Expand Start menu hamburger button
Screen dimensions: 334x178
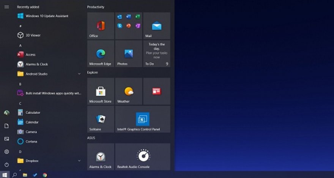tap(6, 7)
